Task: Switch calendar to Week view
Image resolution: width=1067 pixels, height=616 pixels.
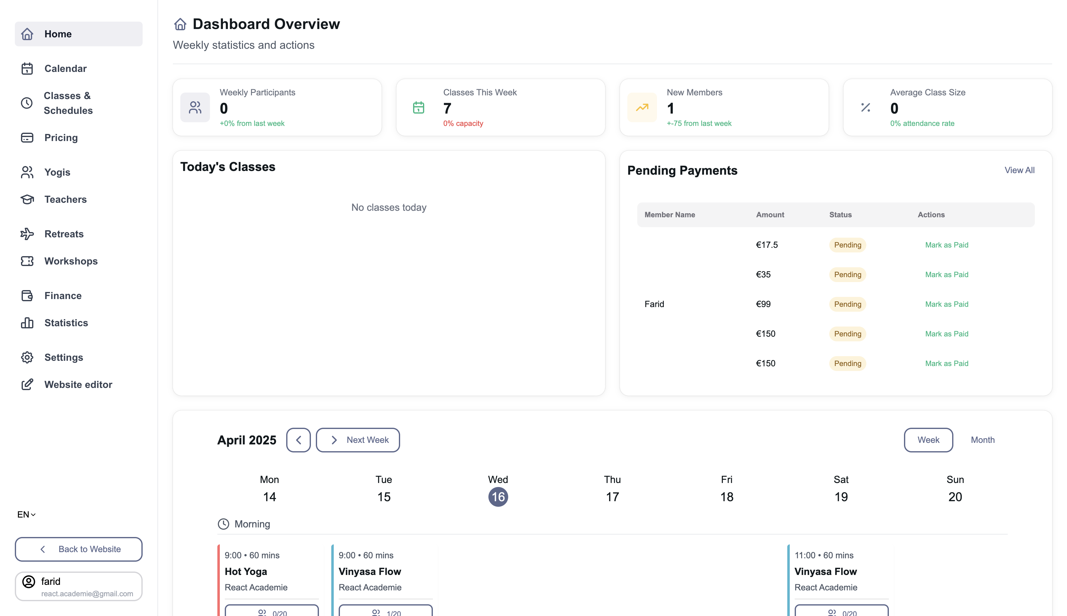Action: [928, 440]
